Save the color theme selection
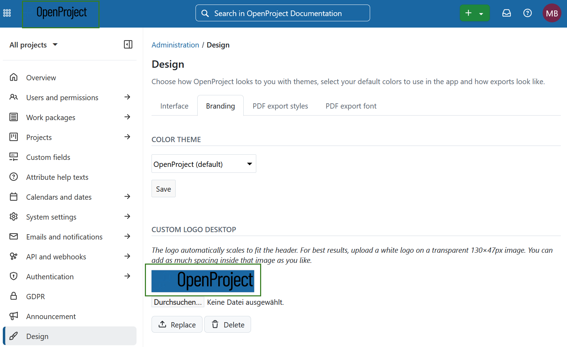Image resolution: width=567 pixels, height=347 pixels. [x=163, y=189]
